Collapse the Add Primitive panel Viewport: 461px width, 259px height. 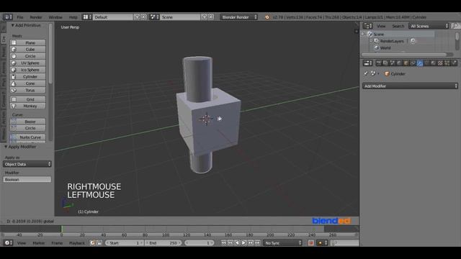tap(13, 26)
